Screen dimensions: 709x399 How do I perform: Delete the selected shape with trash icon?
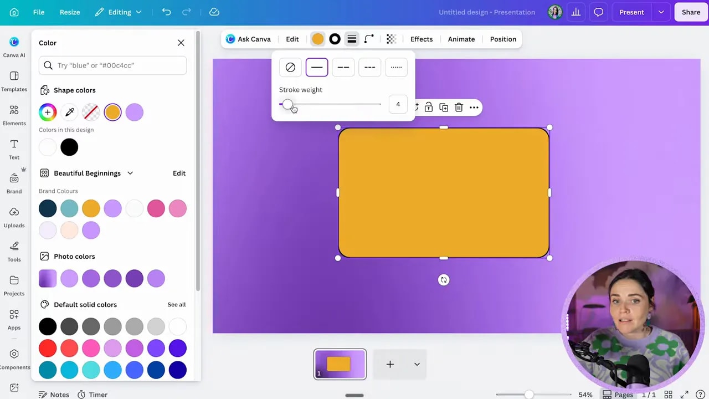click(459, 108)
